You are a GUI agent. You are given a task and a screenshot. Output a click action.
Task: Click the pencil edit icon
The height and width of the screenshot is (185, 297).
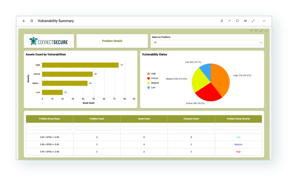(x=229, y=21)
